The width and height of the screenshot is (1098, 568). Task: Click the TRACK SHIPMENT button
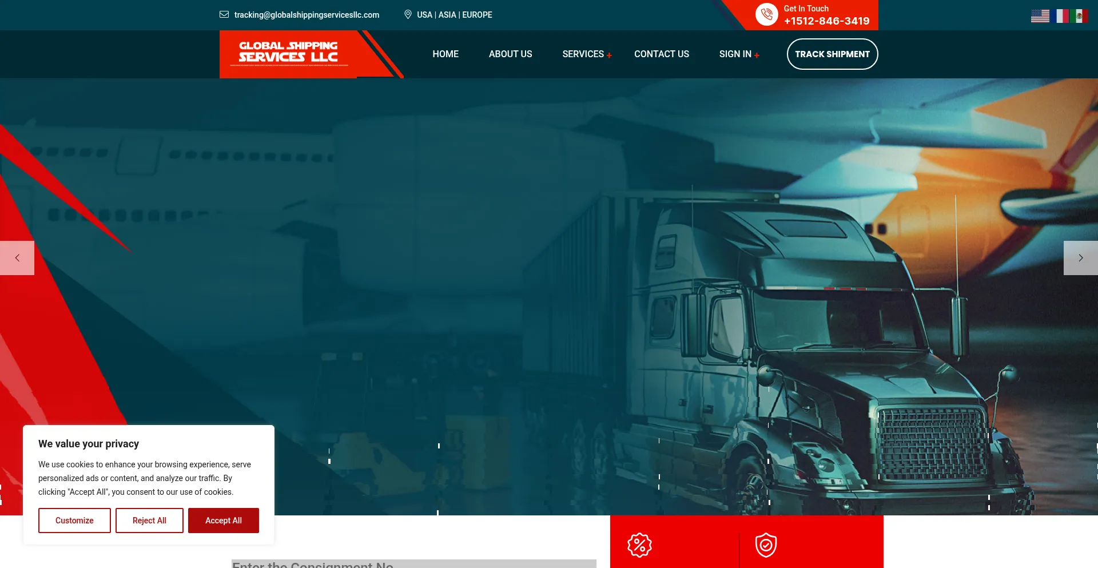(832, 54)
